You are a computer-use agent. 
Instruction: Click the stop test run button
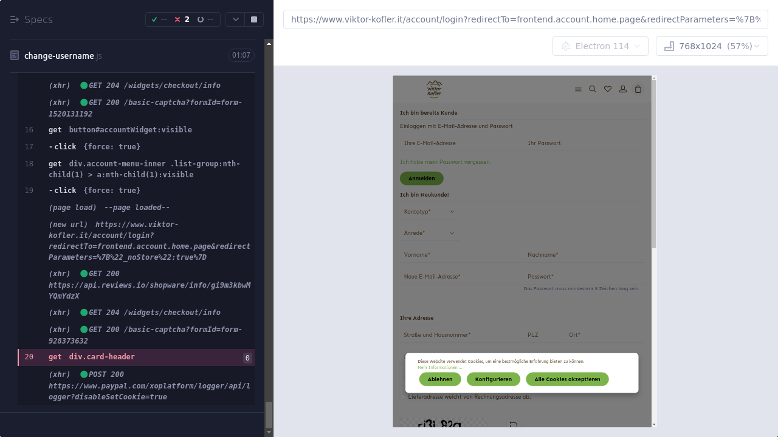[x=254, y=19]
